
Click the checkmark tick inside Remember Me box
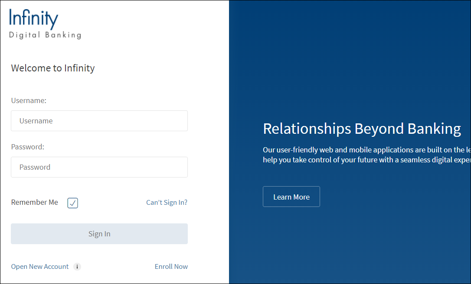(73, 203)
